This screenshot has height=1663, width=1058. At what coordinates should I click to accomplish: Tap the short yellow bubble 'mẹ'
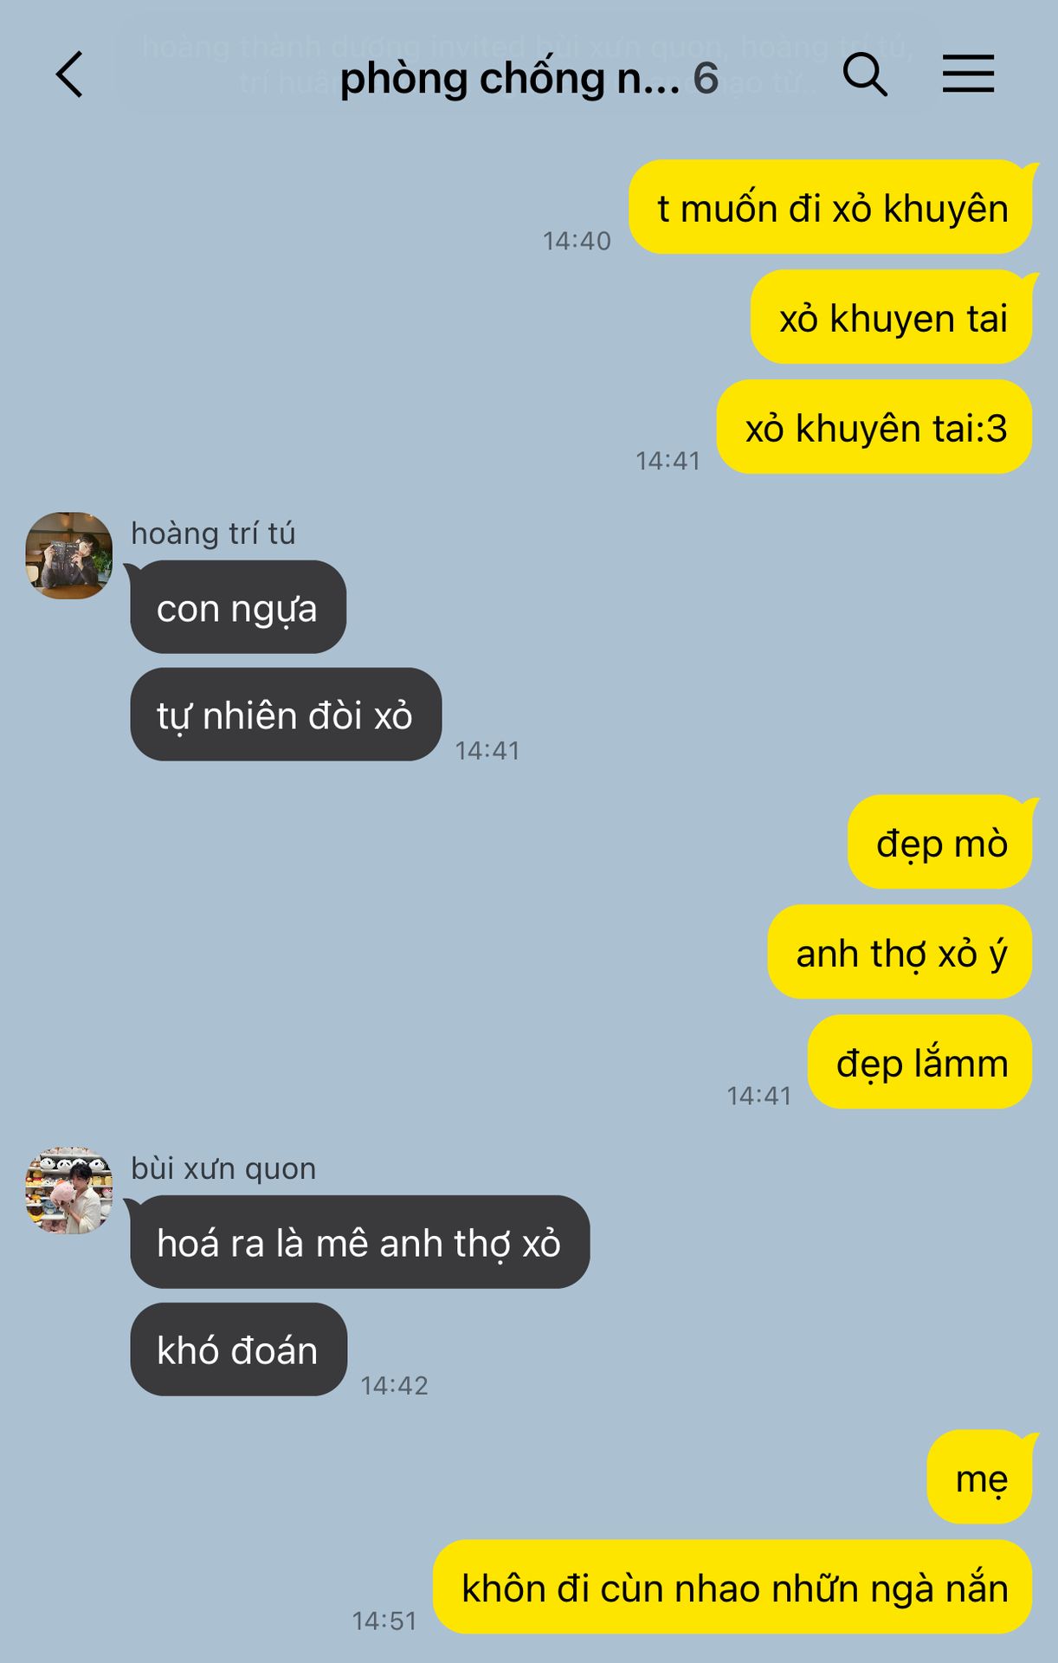[980, 1477]
